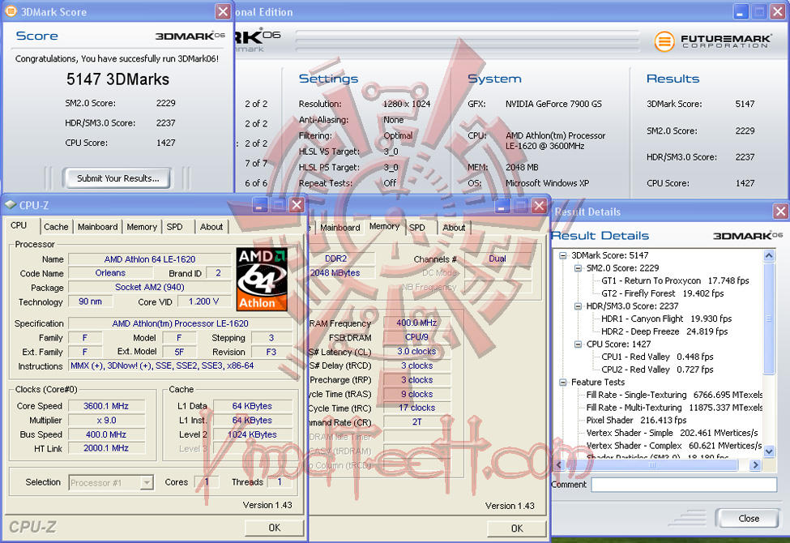790x543 pixels.
Task: Select HDR2 - Deep Freeze result
Action: pos(664,331)
